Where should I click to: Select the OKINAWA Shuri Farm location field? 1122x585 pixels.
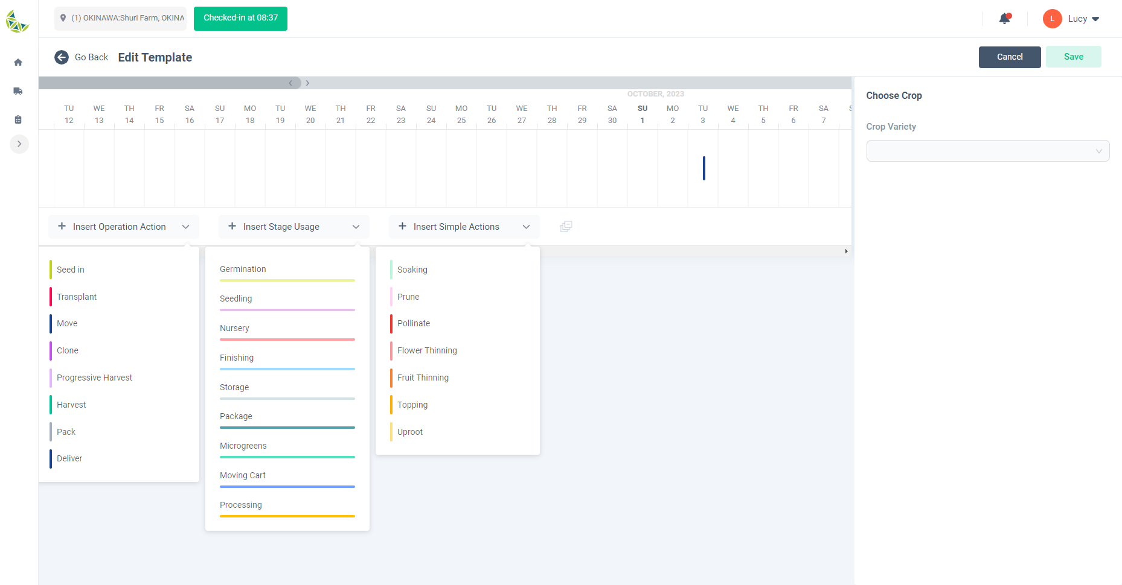120,18
